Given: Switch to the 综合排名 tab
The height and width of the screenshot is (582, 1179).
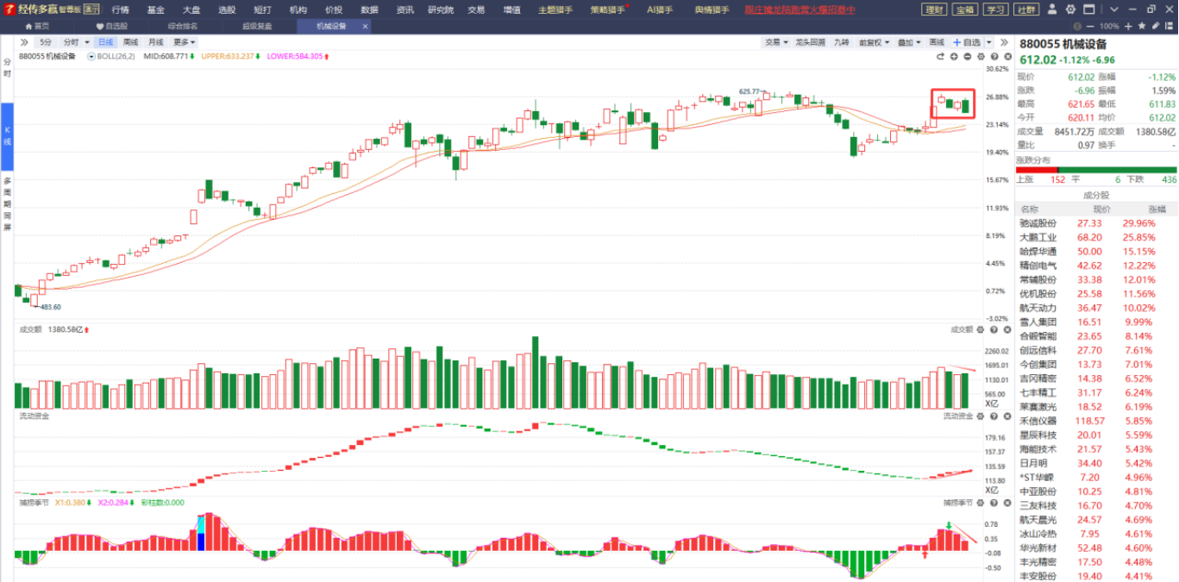Looking at the screenshot, I should tap(181, 26).
